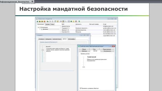Viewport: 162px width, 91px height.
Task: Click the employee security level slider thumb
Action: point(43,50)
